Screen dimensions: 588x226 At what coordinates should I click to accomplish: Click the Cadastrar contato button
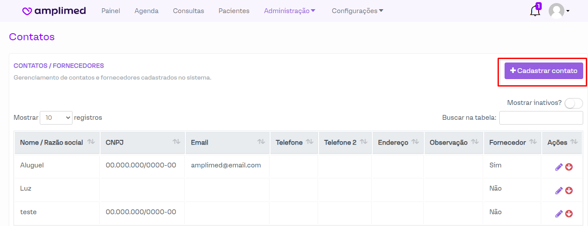tap(543, 71)
